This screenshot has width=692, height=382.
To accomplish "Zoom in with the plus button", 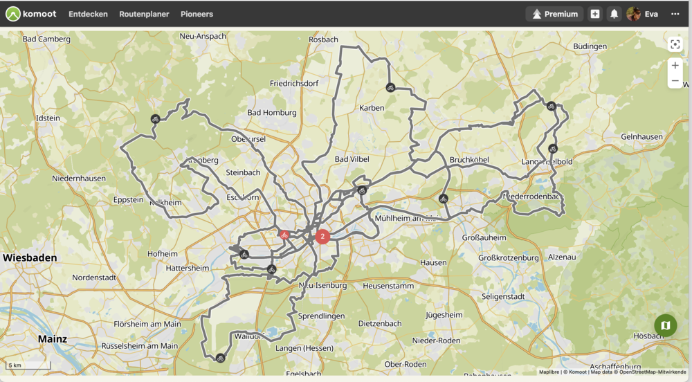I will coord(675,66).
